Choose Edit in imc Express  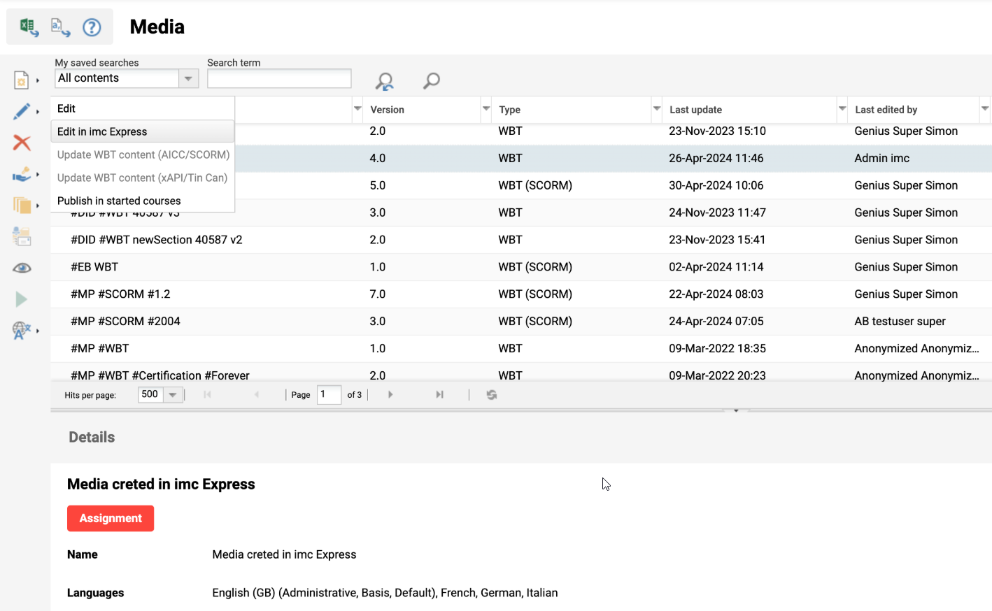coord(102,131)
